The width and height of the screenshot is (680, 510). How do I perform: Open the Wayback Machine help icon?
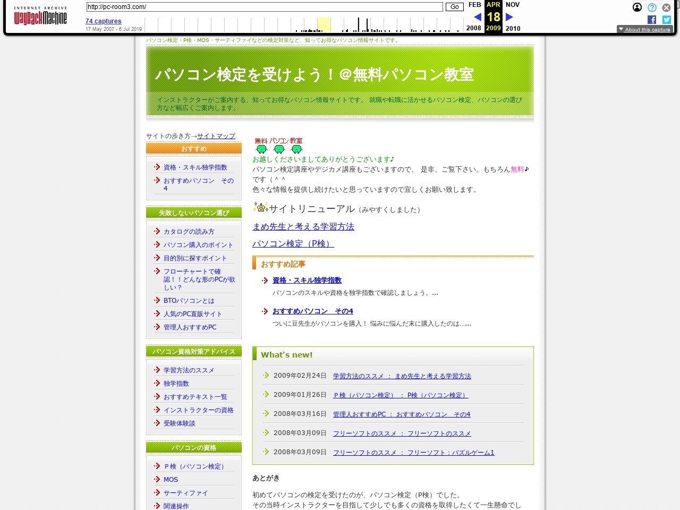click(x=651, y=7)
